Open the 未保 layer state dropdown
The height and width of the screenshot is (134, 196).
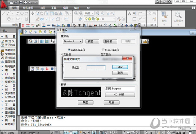(x=89, y=13)
